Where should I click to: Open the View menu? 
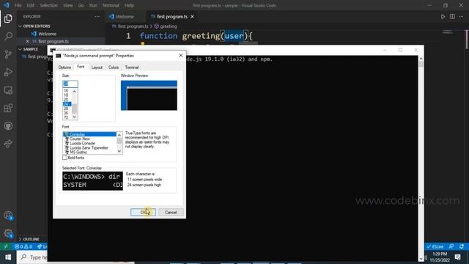(68, 5)
